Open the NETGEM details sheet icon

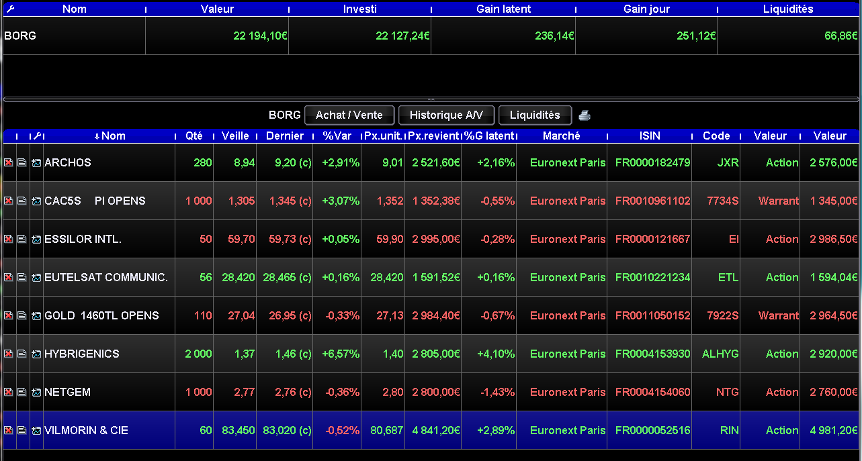click(22, 393)
